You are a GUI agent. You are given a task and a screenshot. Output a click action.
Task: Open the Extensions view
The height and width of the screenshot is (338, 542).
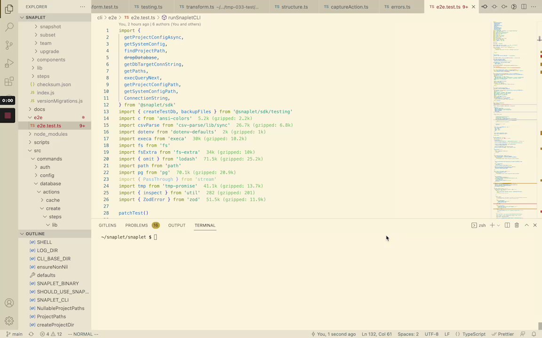coord(9,81)
